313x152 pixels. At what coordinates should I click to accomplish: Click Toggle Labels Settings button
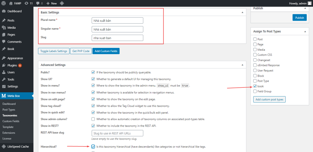pyautogui.click(x=54, y=51)
